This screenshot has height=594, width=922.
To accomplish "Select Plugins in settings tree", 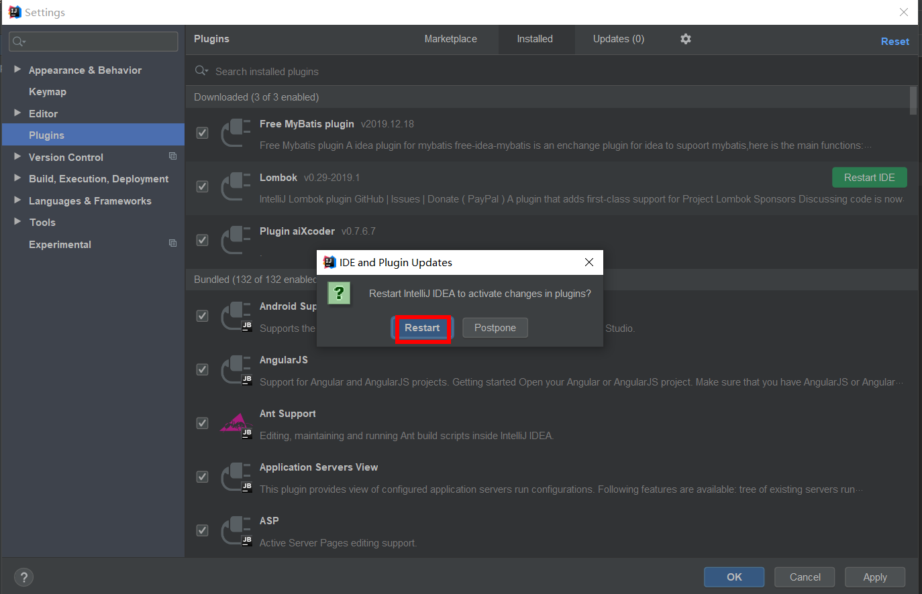I will click(93, 135).
